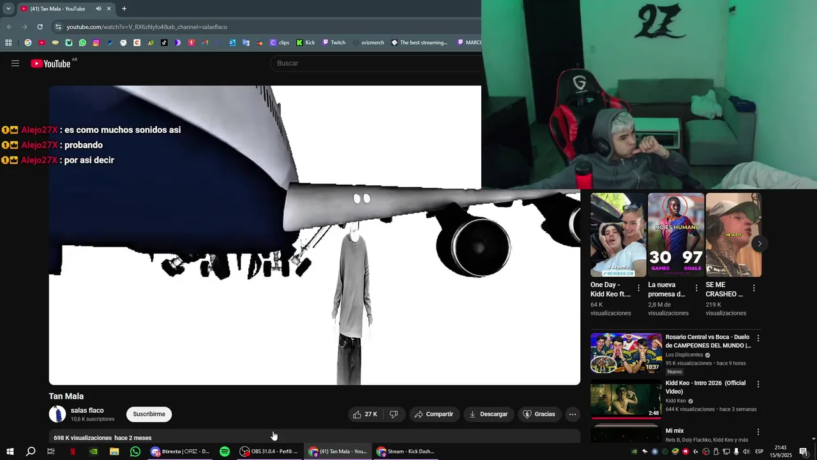
Task: Open new Chrome tab
Action: 124,9
